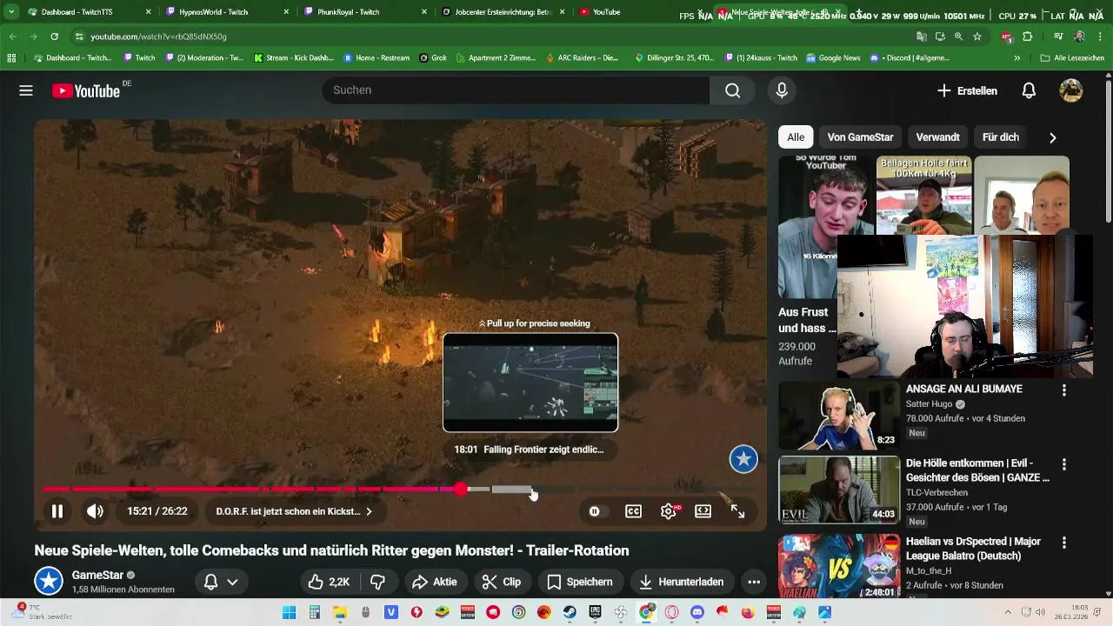This screenshot has height=626, width=1113.
Task: Dislike the video with the thumbs-down button
Action: click(377, 582)
